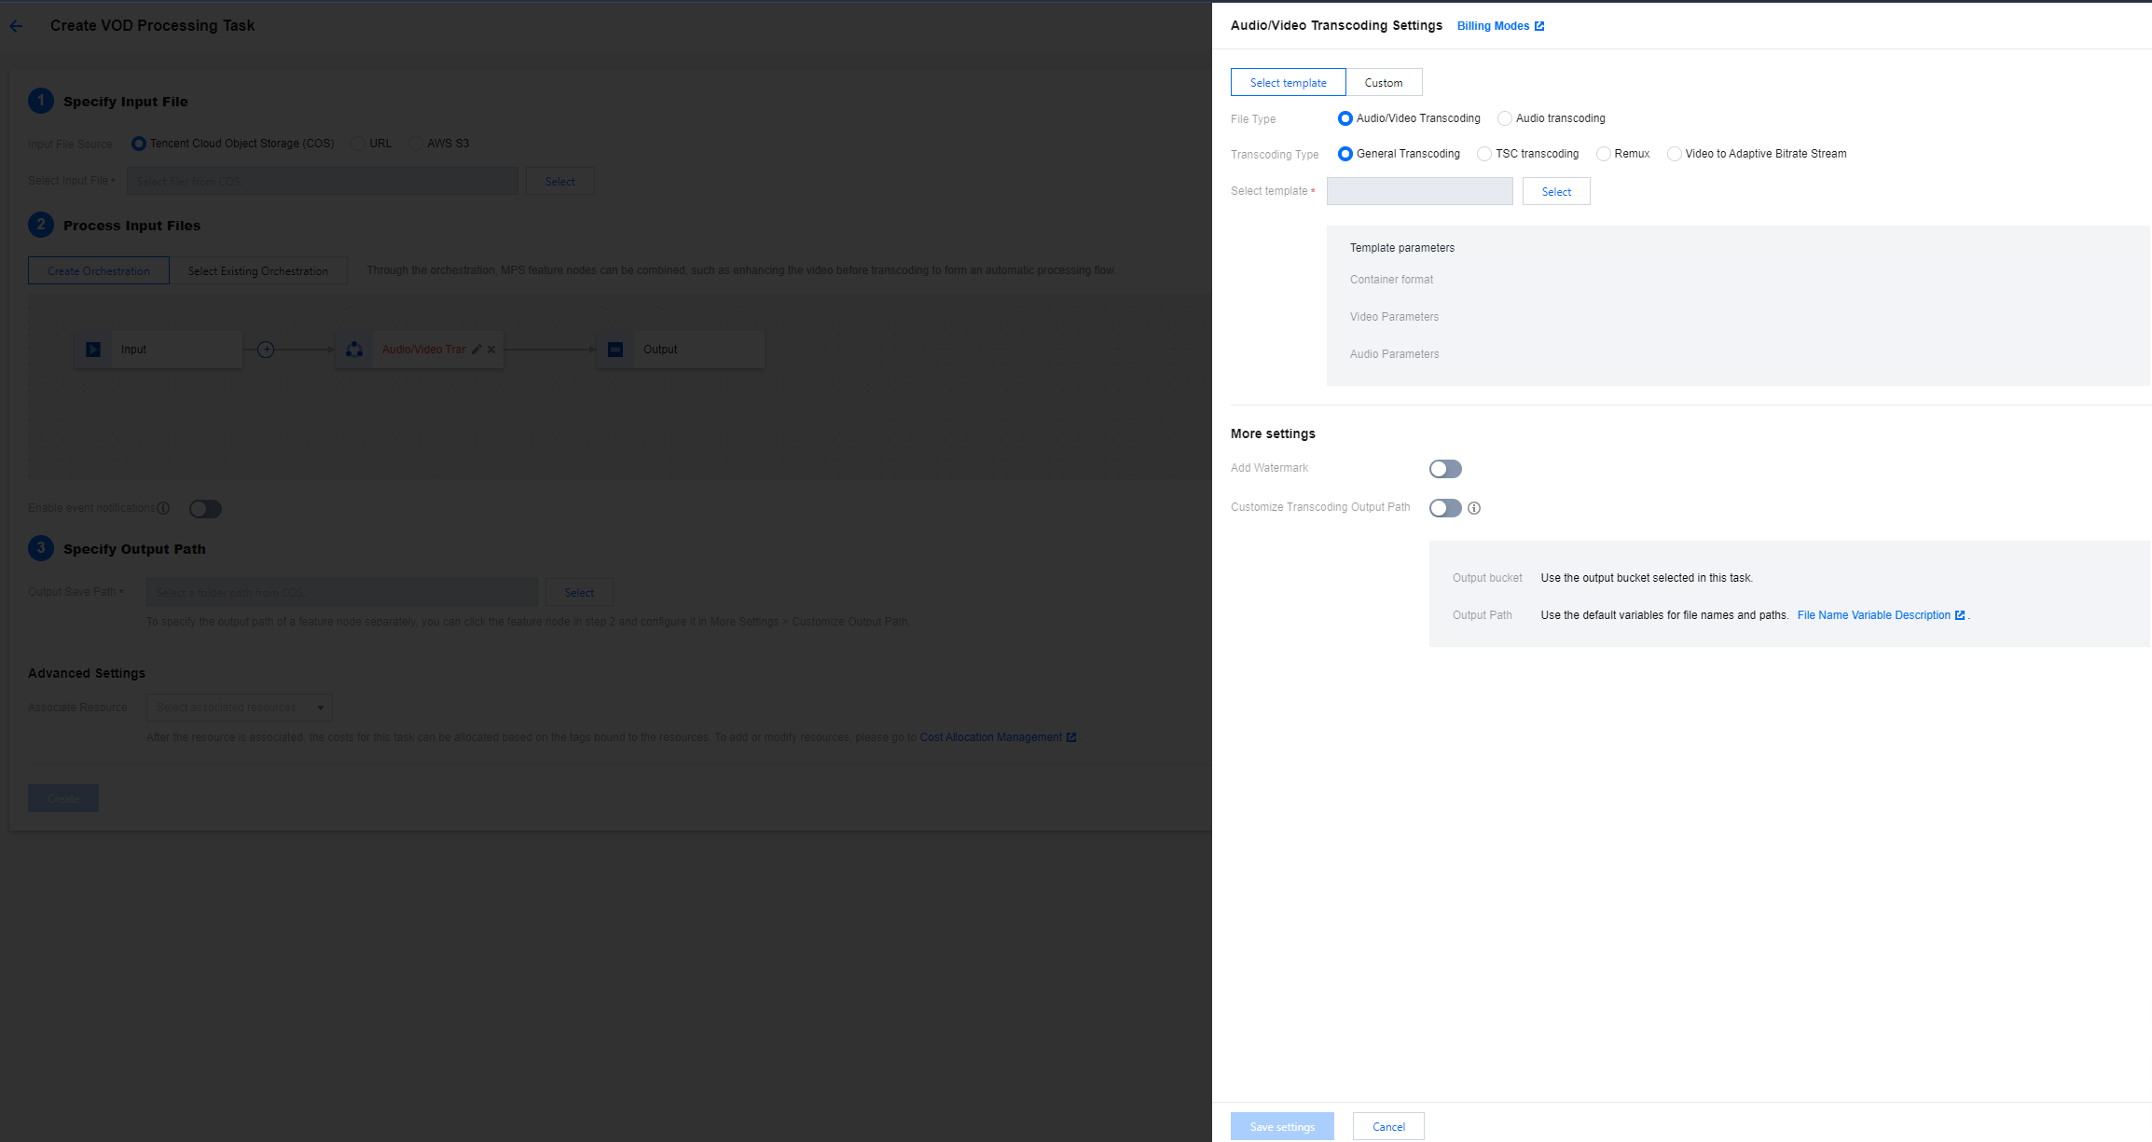Click the plus icon after Input node

pos(266,350)
